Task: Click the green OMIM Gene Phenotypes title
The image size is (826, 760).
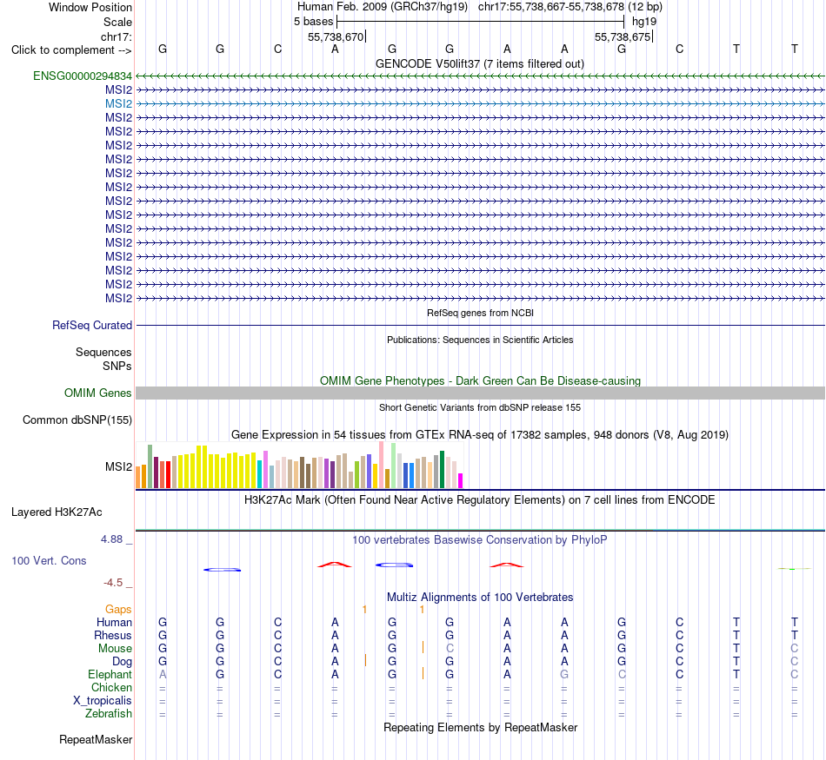Action: pos(481,380)
